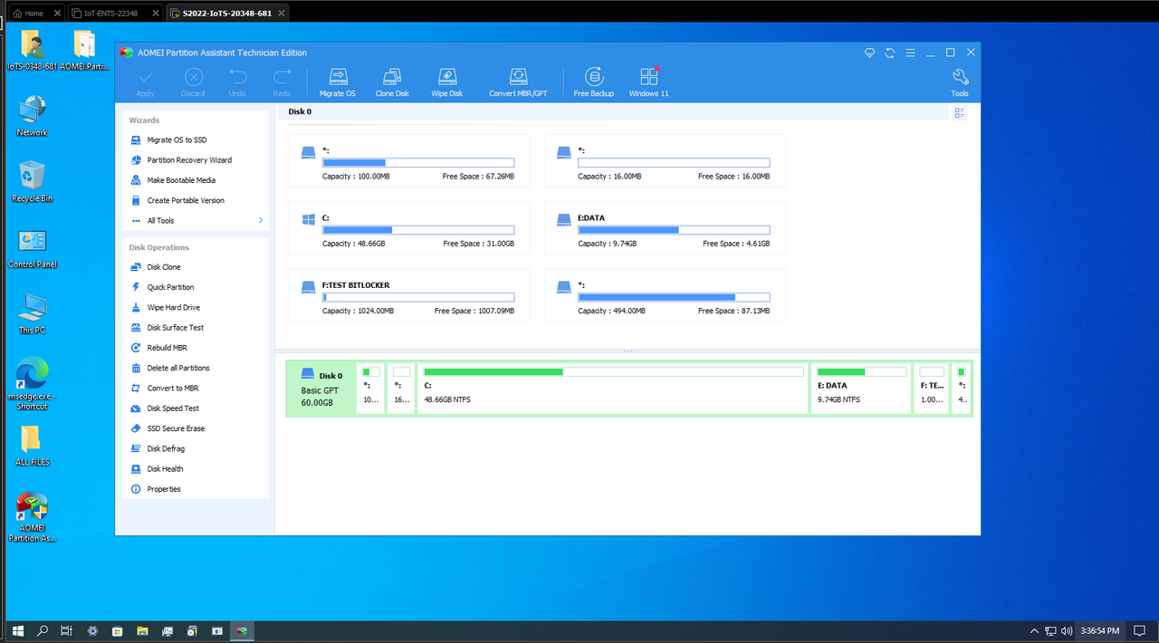1159x643 pixels.
Task: Open the Tools wrench menu
Action: [960, 82]
